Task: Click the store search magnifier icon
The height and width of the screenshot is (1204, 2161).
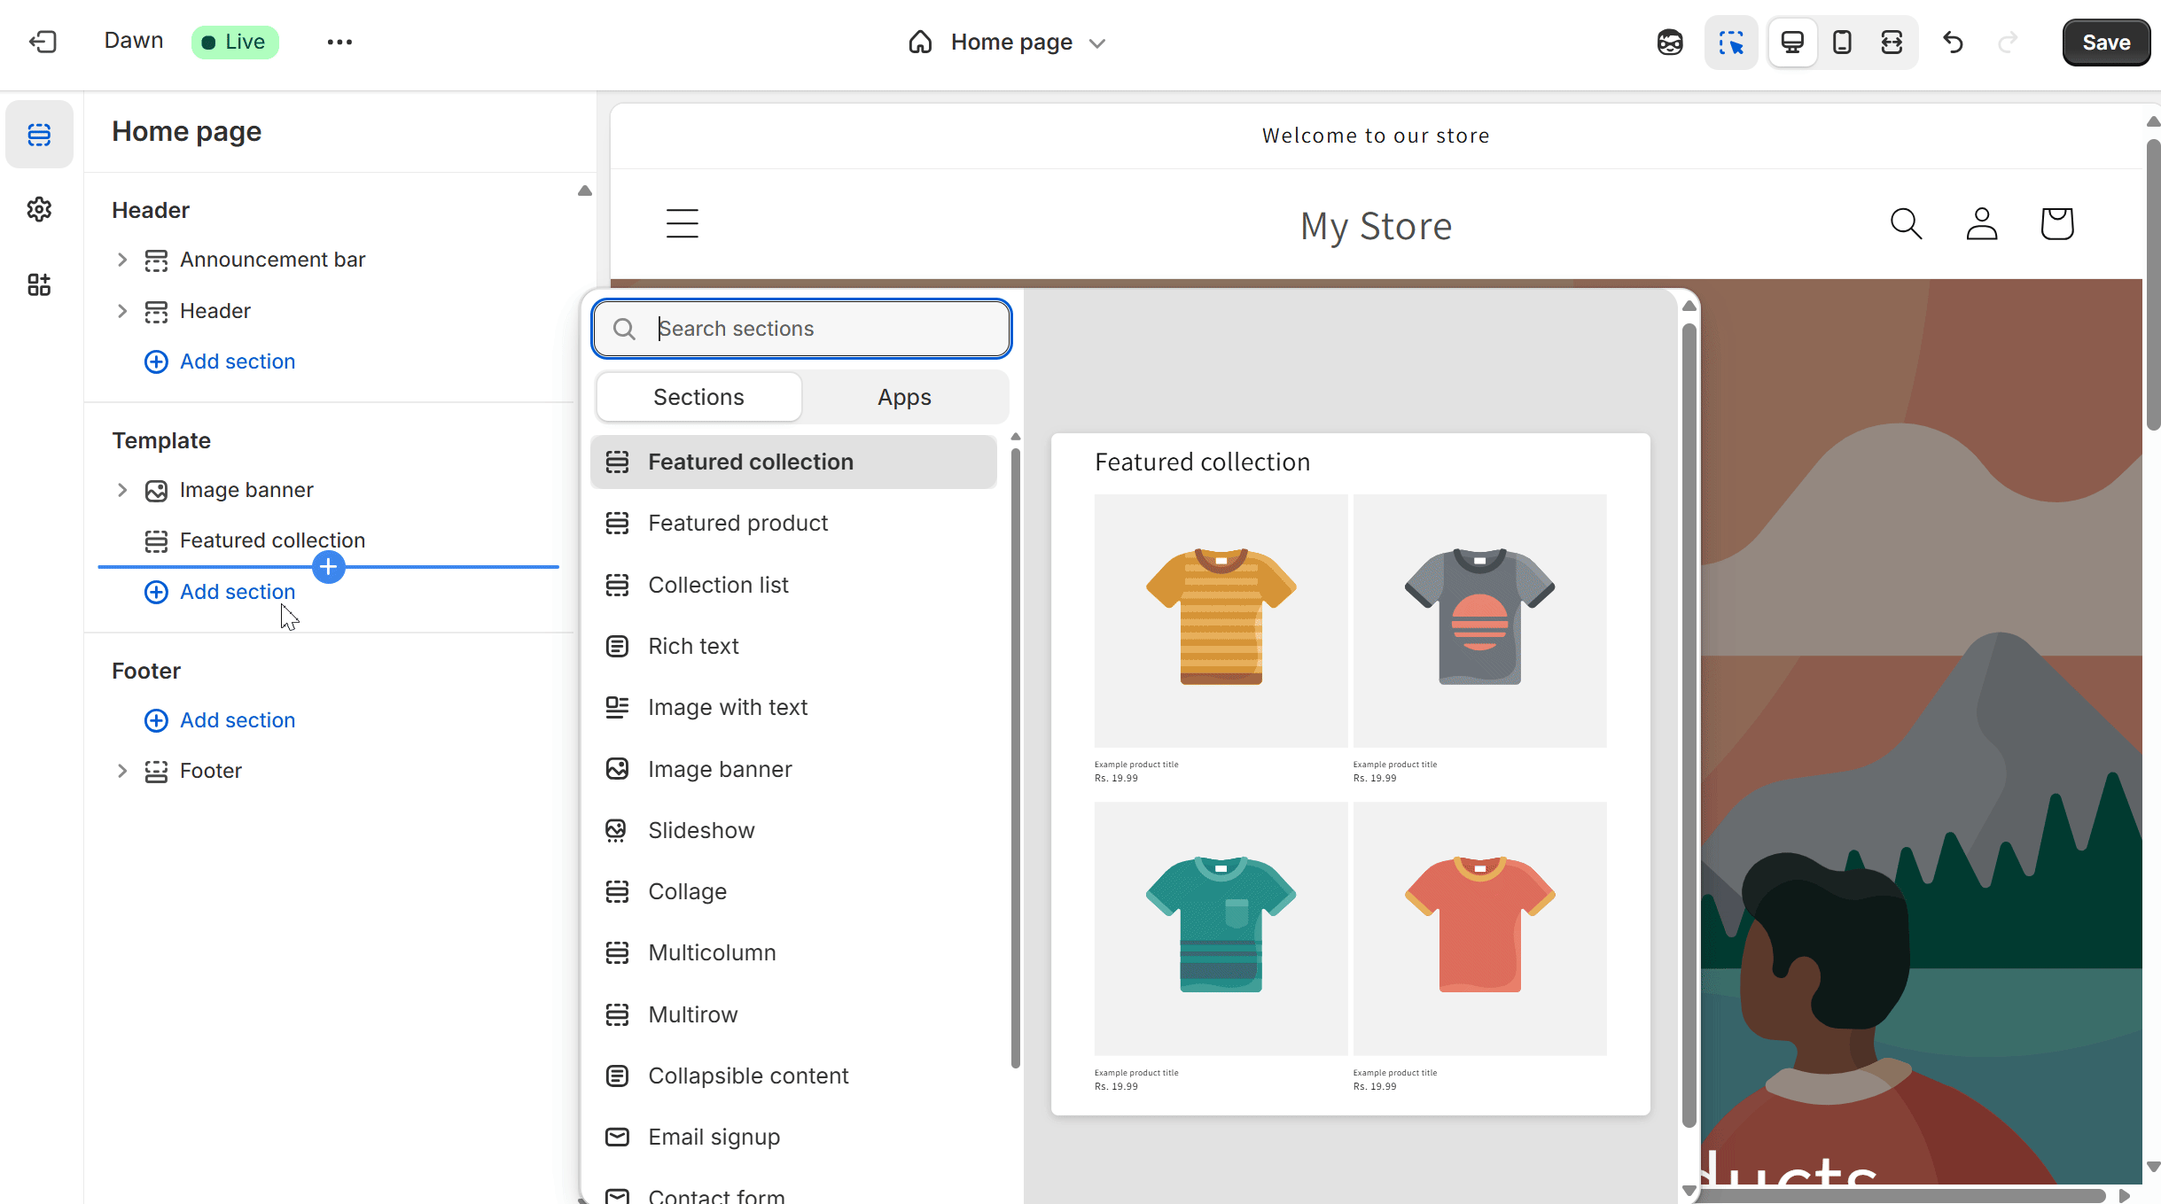Action: 1906,224
